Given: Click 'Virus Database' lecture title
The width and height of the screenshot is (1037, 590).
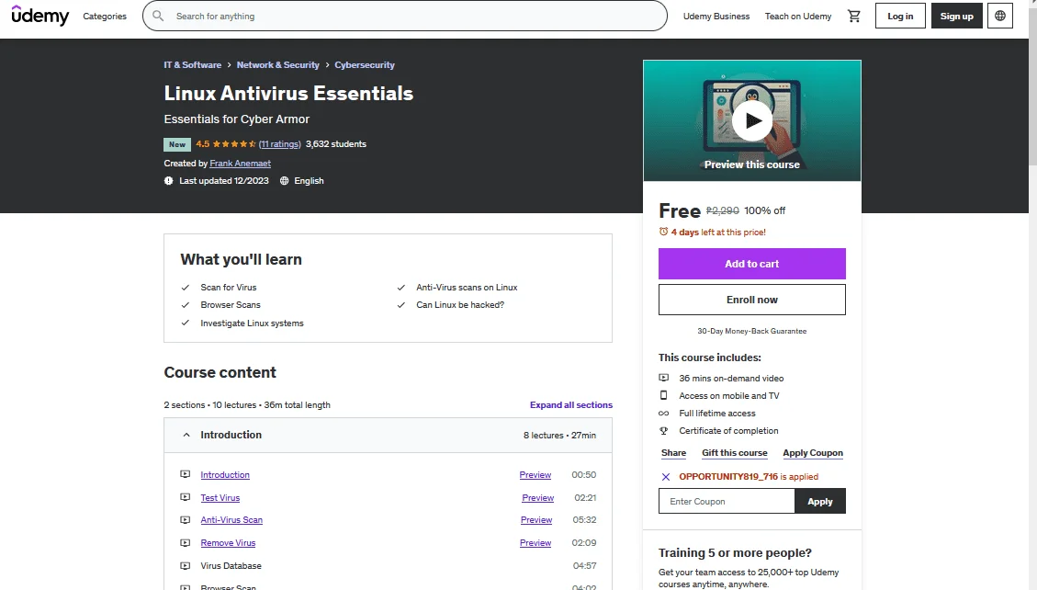Looking at the screenshot, I should click(x=231, y=566).
